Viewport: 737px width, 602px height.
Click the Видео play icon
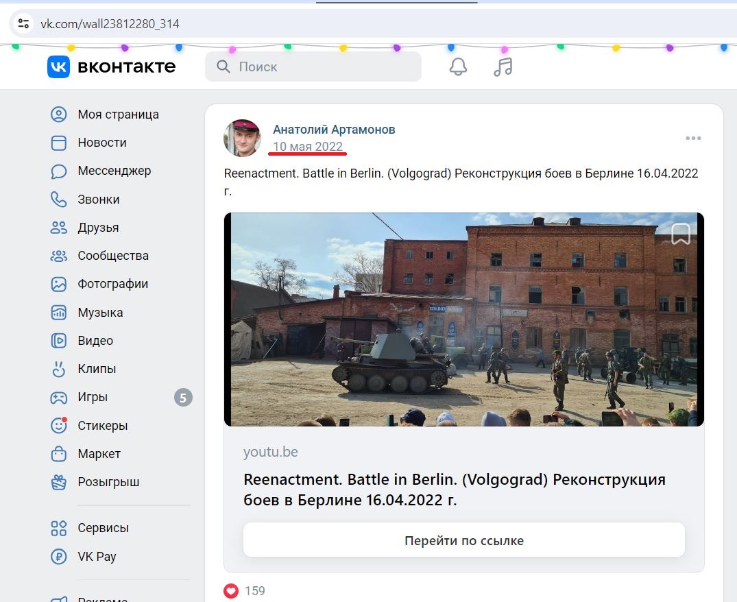(59, 341)
